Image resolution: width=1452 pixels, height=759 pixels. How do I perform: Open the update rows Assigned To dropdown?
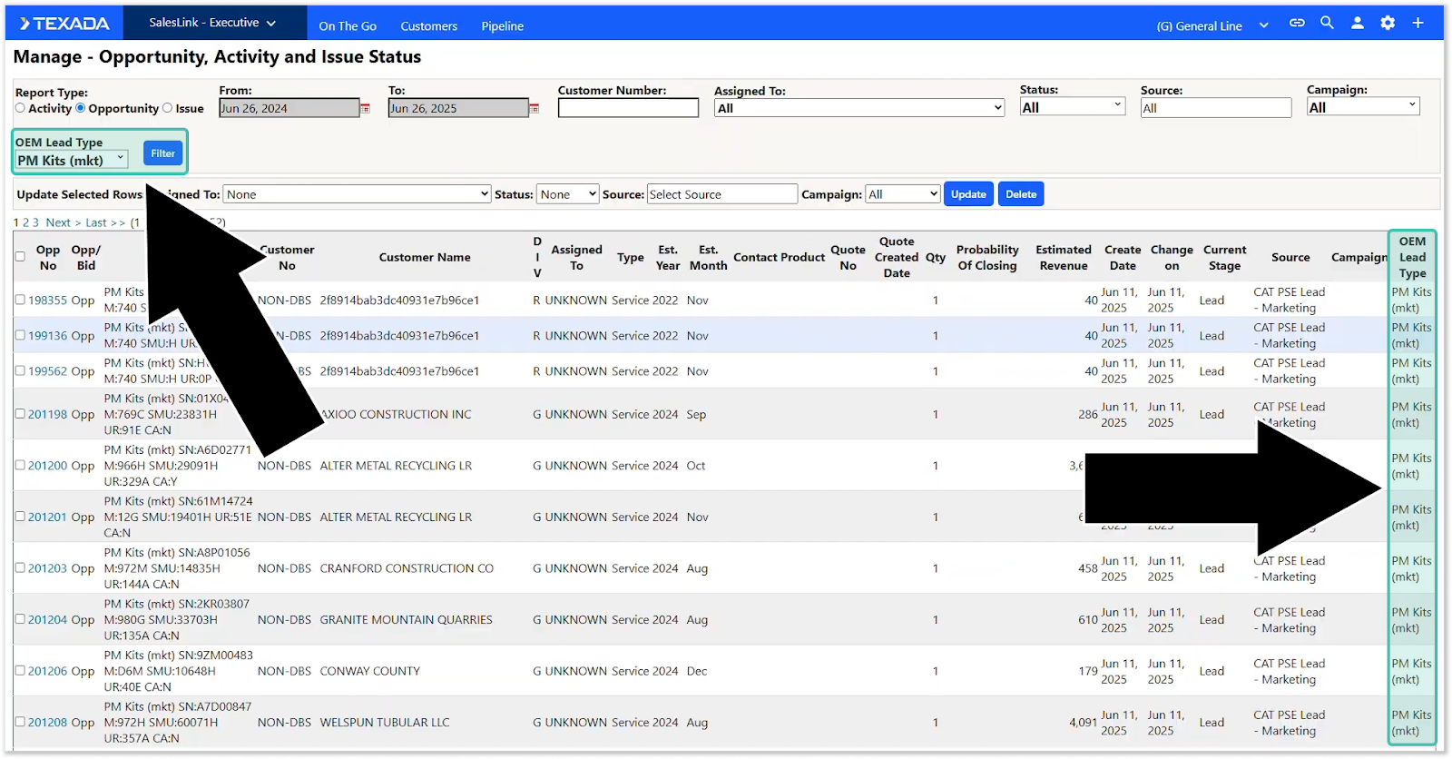[x=358, y=194]
